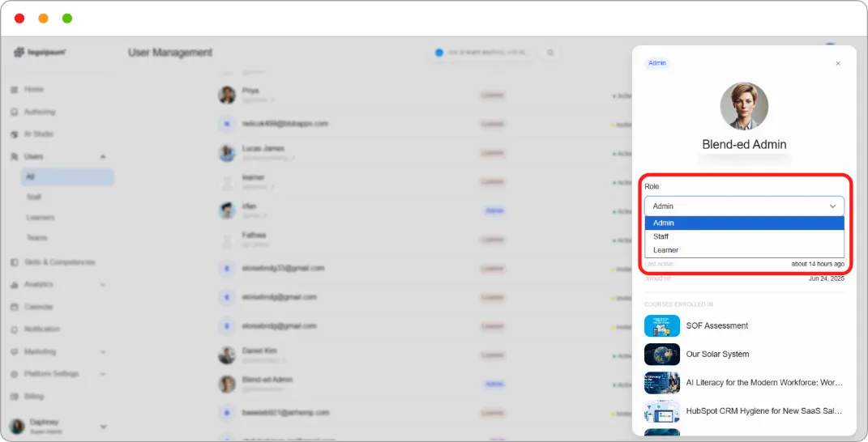Click Priya's avatar in the user list
Image resolution: width=868 pixels, height=442 pixels.
(227, 95)
